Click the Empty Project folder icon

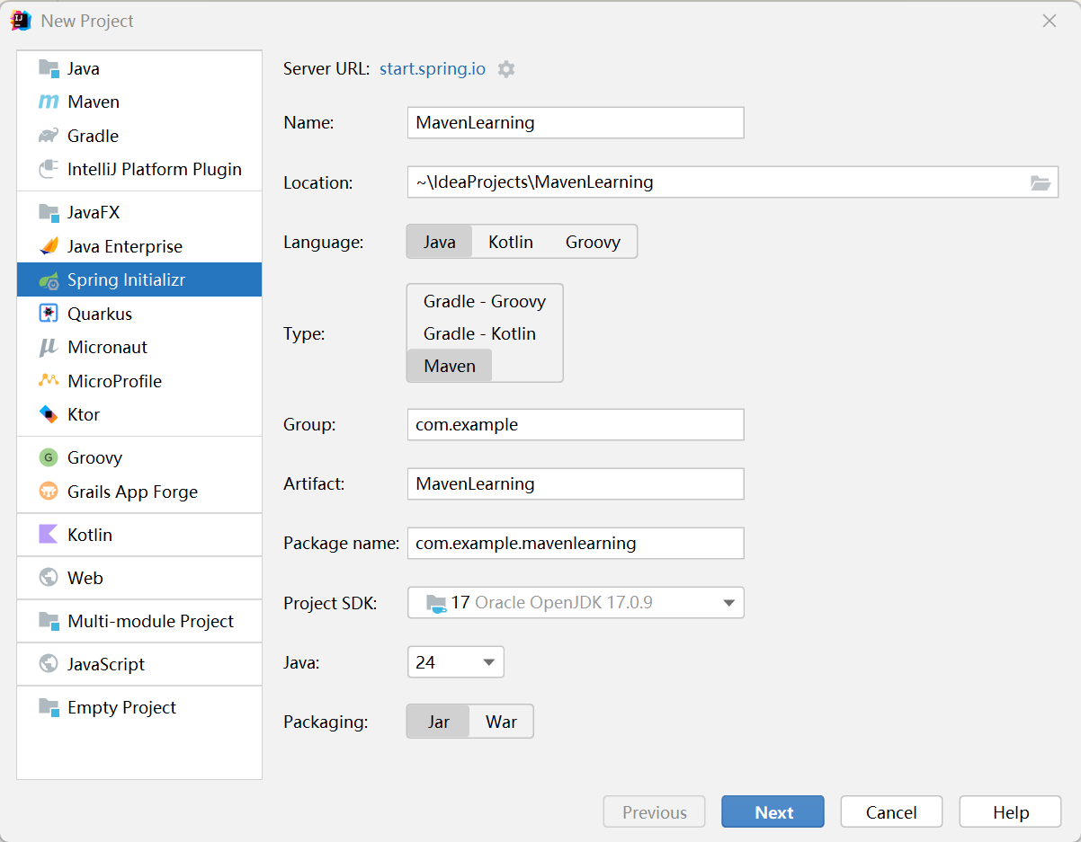tap(49, 707)
